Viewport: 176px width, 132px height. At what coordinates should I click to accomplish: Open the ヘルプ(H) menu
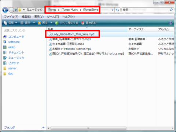69,17
